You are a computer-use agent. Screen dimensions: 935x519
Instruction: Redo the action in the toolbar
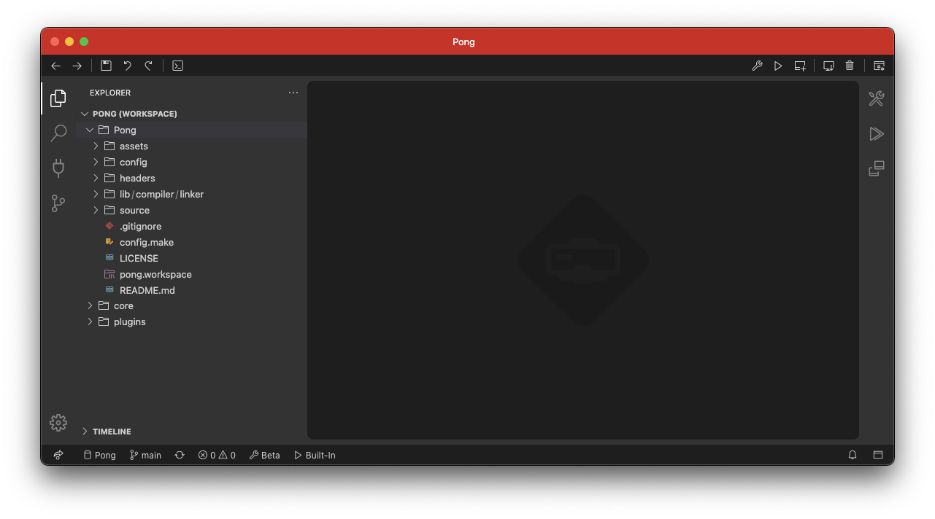[148, 66]
